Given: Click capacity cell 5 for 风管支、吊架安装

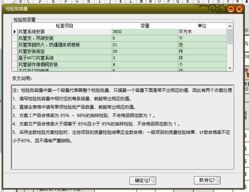Looking at the screenshot, I should coord(145,38).
